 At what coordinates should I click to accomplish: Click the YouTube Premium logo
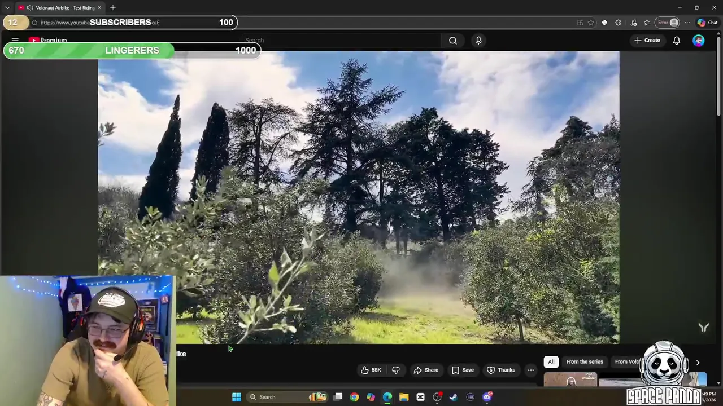(x=48, y=40)
